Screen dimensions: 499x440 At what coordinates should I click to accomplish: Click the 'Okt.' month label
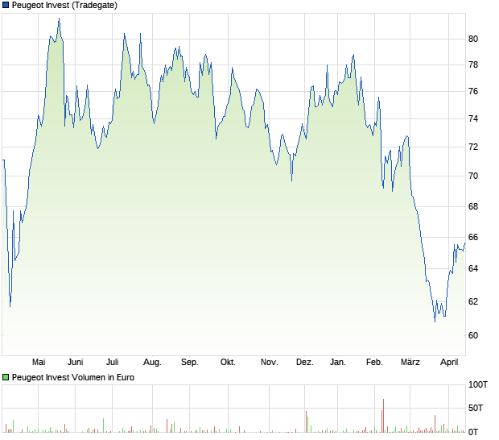click(229, 363)
